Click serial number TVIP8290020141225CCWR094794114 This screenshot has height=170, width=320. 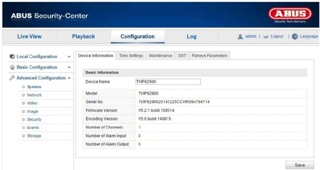[174, 102]
